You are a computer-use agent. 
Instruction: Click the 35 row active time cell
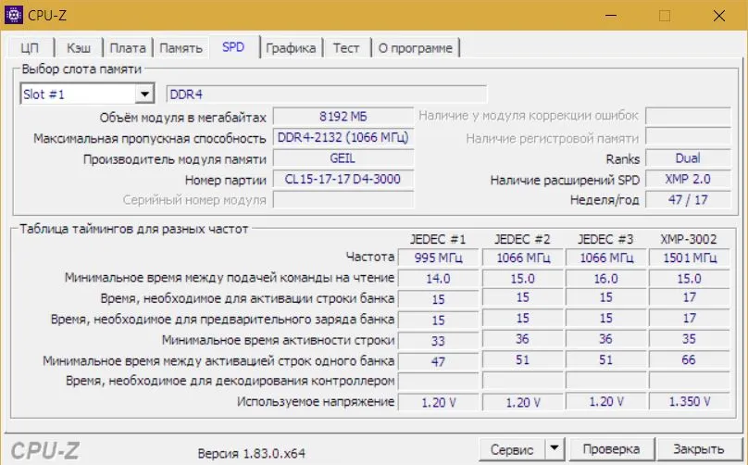(690, 339)
